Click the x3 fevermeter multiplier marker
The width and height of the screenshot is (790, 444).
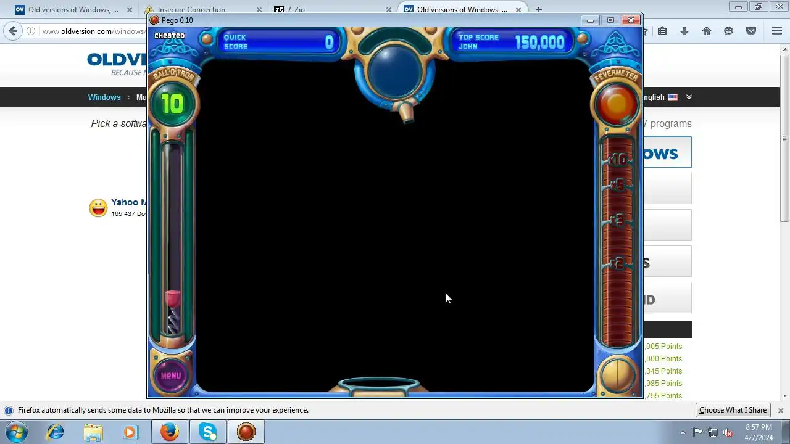[617, 220]
